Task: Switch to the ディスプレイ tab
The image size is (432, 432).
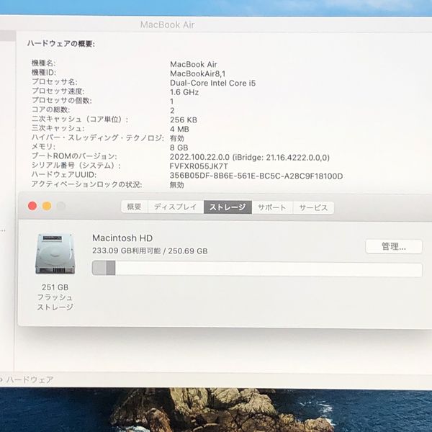Action: (x=176, y=207)
